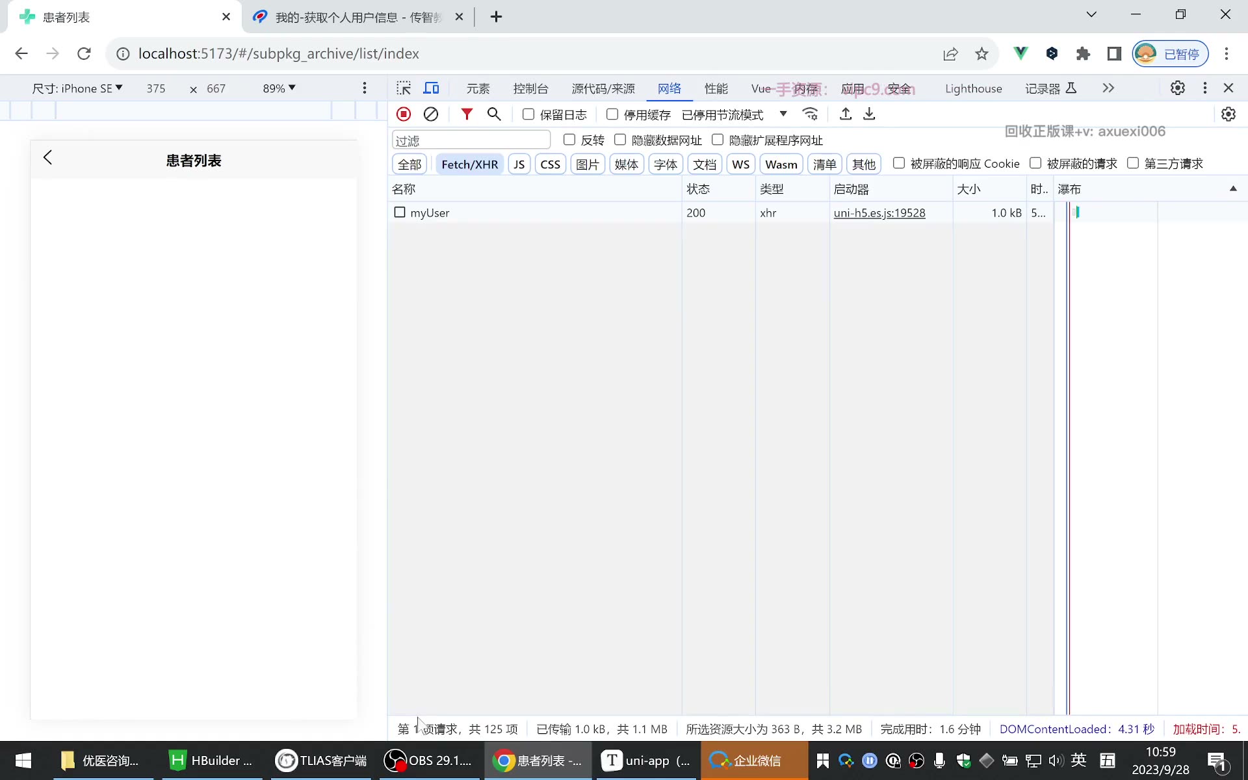
Task: Toggle the network filter funnel icon
Action: (467, 114)
